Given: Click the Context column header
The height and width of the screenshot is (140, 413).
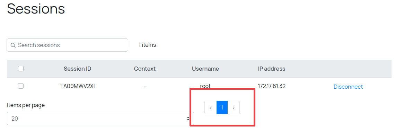Looking at the screenshot, I should [145, 69].
